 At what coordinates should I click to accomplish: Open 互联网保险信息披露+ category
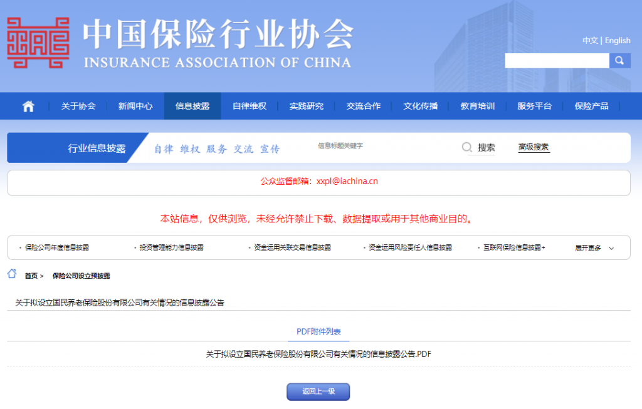click(514, 248)
